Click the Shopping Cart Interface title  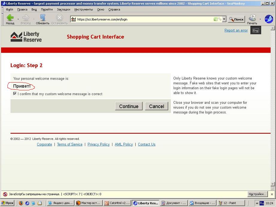pos(95,37)
